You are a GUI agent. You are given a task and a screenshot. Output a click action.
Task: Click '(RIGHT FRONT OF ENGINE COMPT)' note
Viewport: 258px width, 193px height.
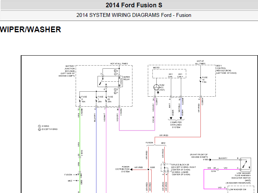click(199, 156)
